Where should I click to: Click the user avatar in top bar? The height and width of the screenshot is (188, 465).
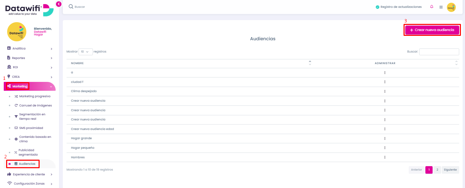(451, 7)
